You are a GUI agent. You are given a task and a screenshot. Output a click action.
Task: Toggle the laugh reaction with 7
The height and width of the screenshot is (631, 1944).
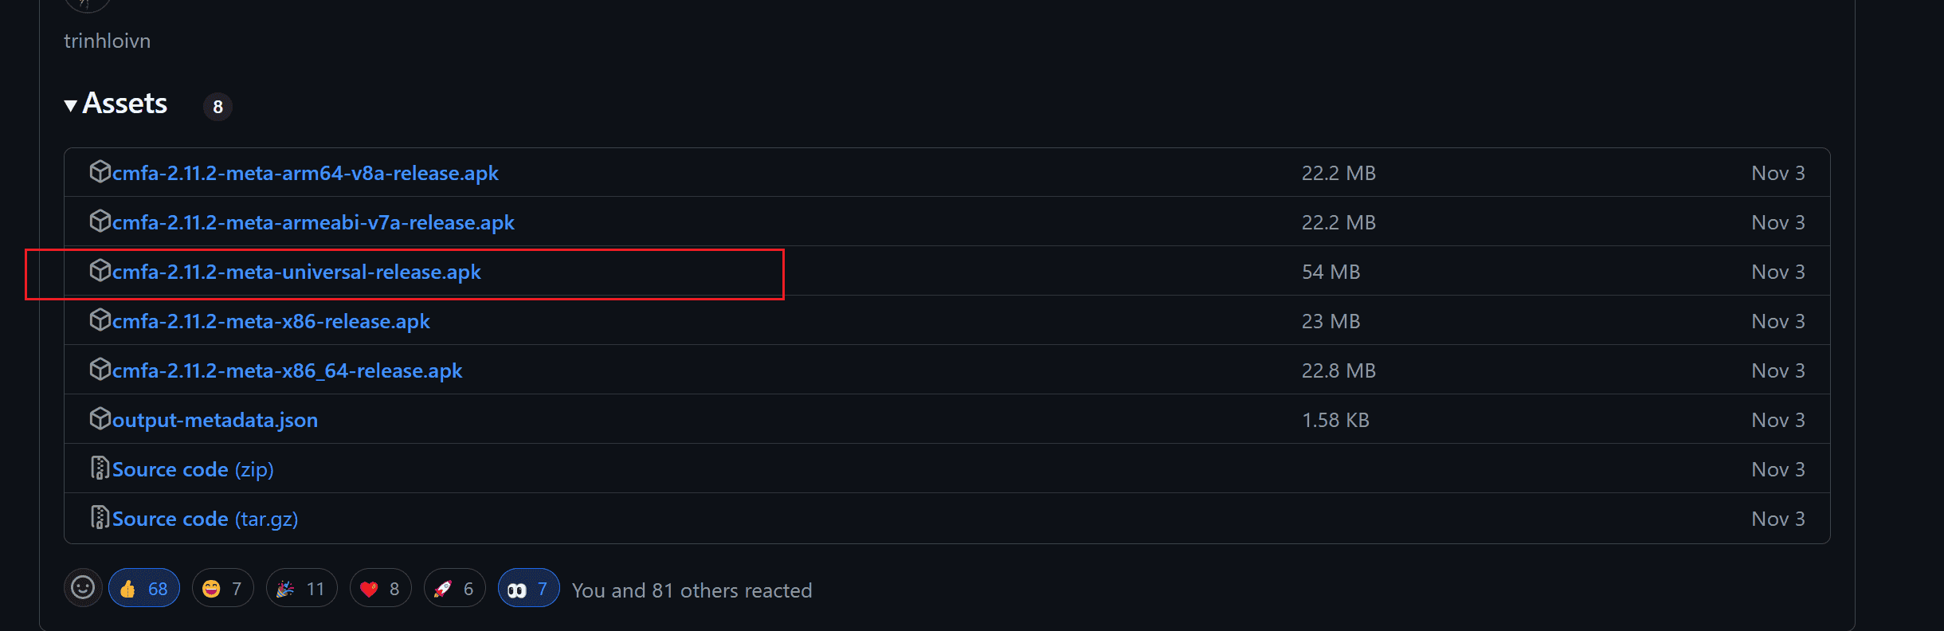coord(222,588)
